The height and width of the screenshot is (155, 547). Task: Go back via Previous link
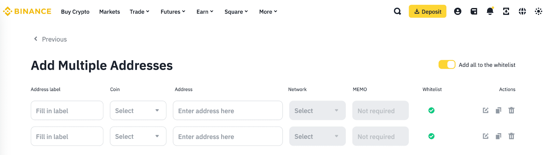pyautogui.click(x=50, y=39)
